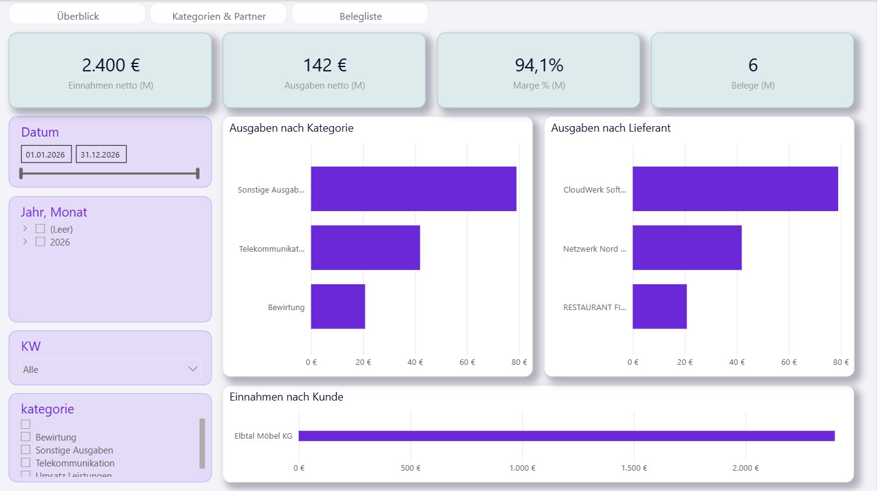Viewport: 877px width, 491px height.
Task: Click the 'Ausgaben nach Kategorie' chart title
Action: point(292,128)
